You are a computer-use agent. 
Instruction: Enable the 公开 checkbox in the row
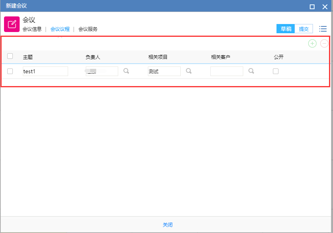click(276, 71)
